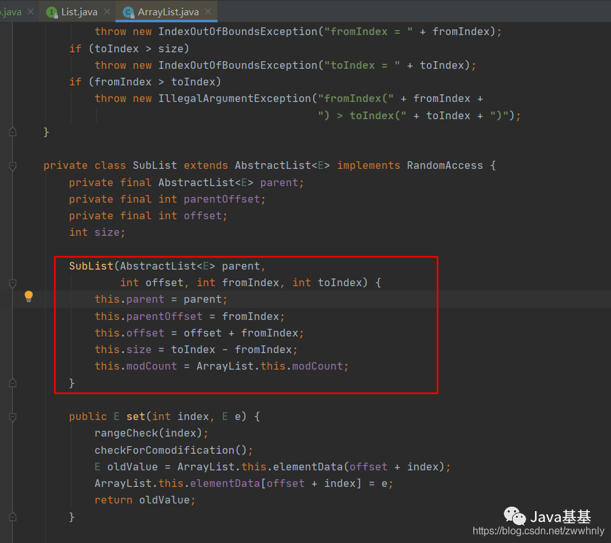
Task: Select the ArrayList.java editor tab
Action: pos(168,12)
